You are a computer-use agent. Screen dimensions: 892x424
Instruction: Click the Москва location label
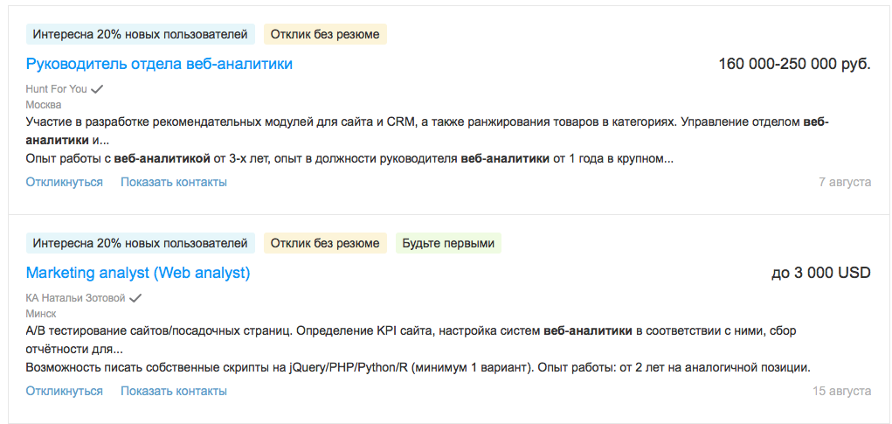44,105
